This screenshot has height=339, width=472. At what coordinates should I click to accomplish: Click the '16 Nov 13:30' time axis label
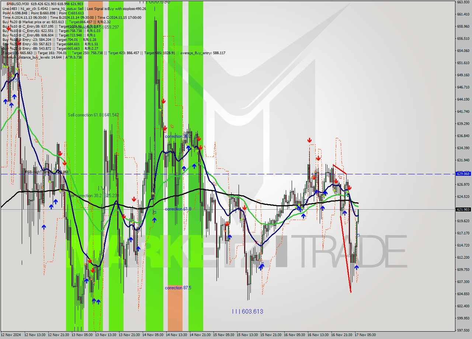click(318, 335)
